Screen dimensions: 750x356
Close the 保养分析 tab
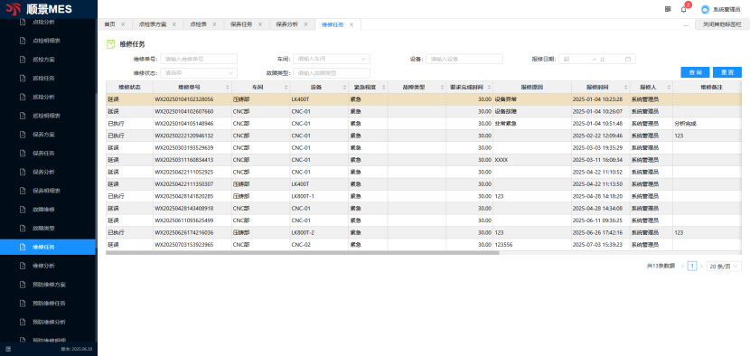(305, 24)
